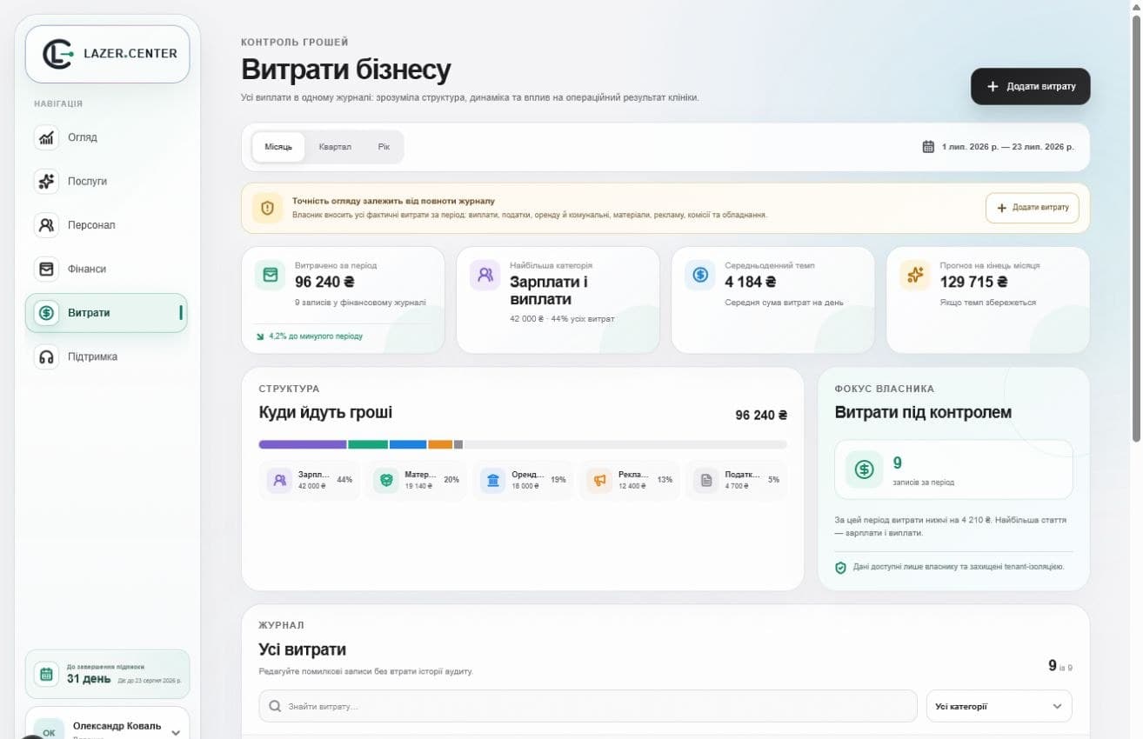Screen dimensions: 1143x739
Task: Go to Огляд in navigation
Action: point(106,137)
